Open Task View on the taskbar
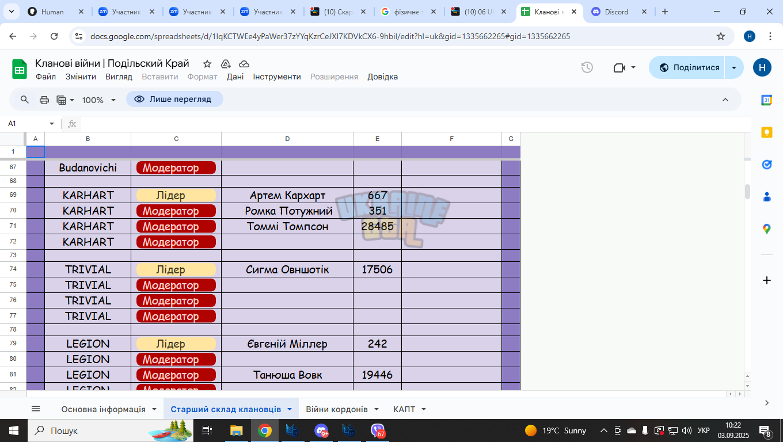Viewport: 783px width, 442px height. 208,430
